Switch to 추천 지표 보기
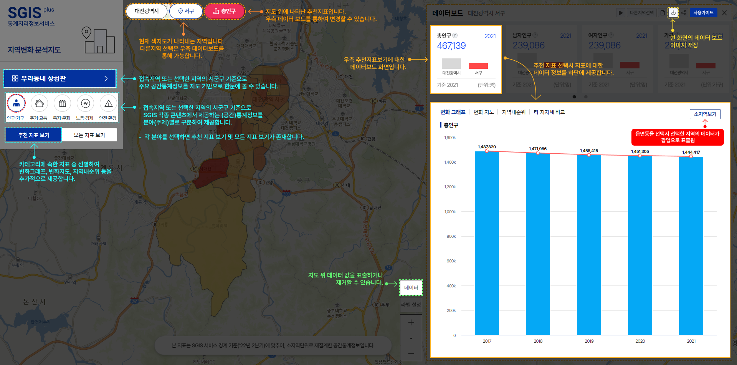Viewport: 737px width, 365px height. pyautogui.click(x=34, y=135)
